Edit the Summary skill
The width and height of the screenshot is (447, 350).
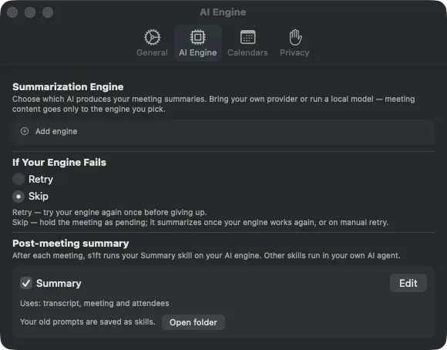pyautogui.click(x=408, y=283)
